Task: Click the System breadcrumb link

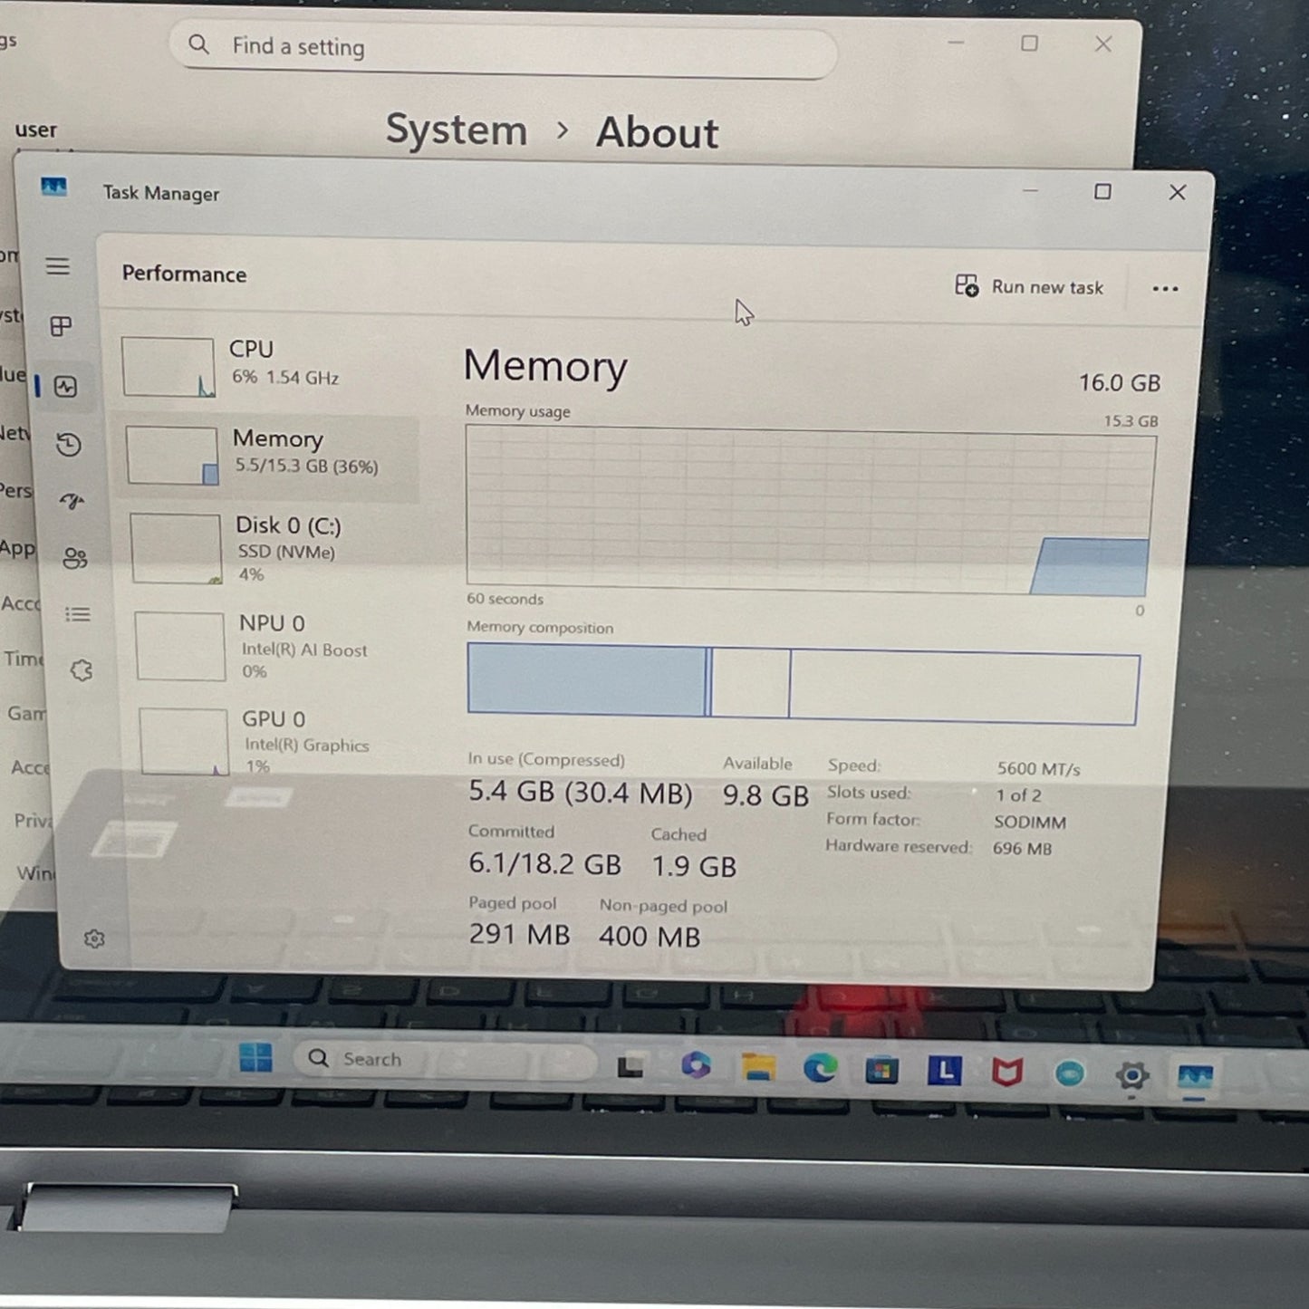Action: point(457,130)
